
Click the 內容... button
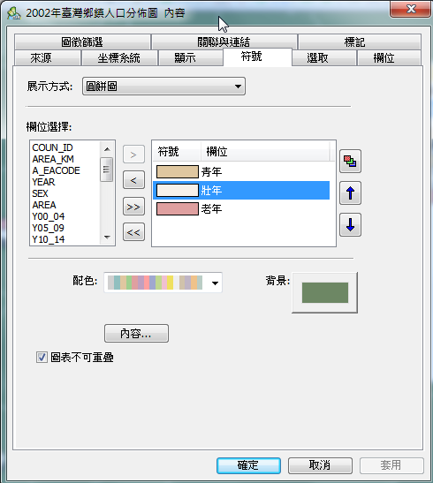pyautogui.click(x=136, y=333)
